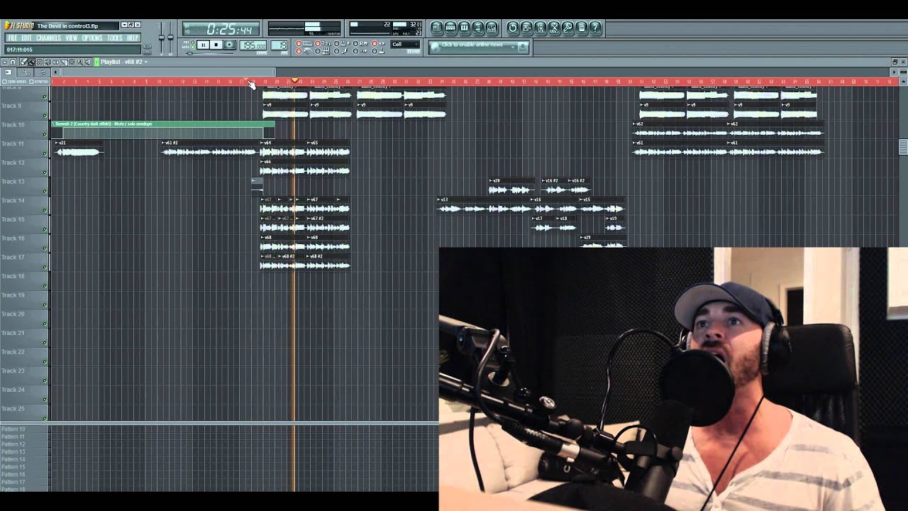Viewport: 908px width, 511px height.
Task: Open the CHANNELS menu
Action: click(x=49, y=38)
